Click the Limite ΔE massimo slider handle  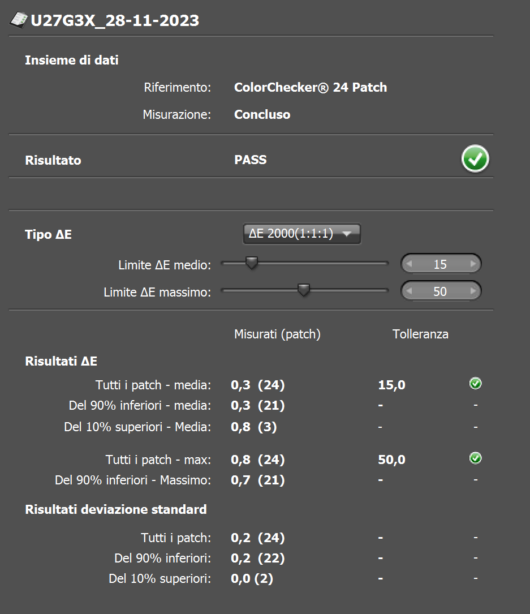click(303, 290)
